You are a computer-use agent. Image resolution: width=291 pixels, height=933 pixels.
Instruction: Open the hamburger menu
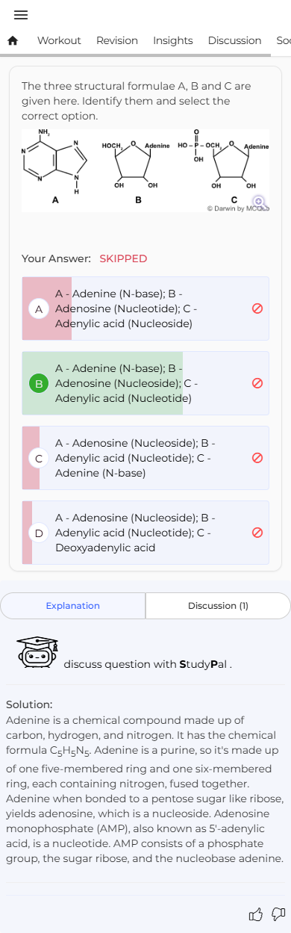coord(21,15)
